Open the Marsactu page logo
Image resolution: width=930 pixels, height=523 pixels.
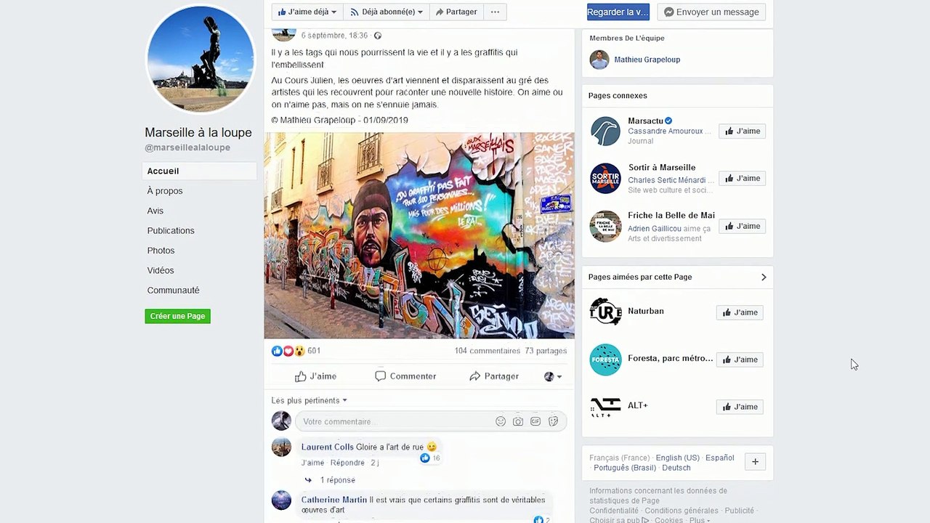pyautogui.click(x=605, y=131)
